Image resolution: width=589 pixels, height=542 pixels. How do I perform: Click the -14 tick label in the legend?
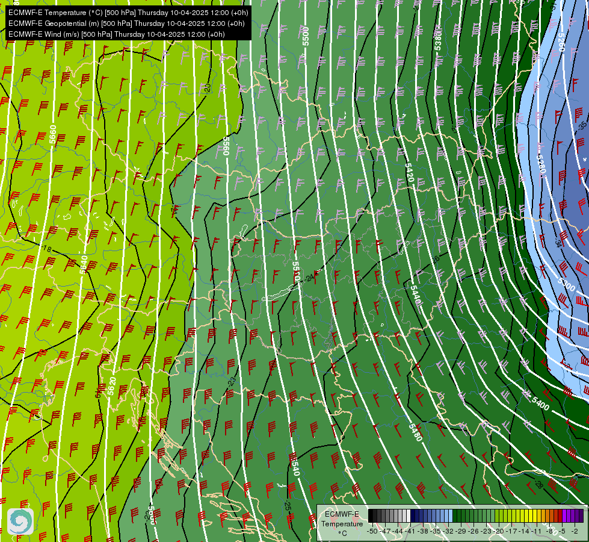coord(525,531)
